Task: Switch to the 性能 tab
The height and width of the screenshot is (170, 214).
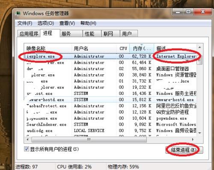Action: pos(92,34)
